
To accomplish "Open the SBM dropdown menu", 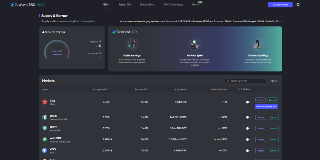I will point(106,4).
